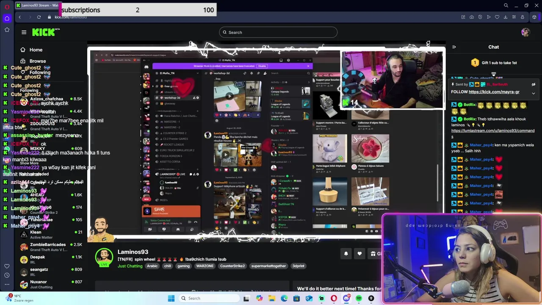Image resolution: width=542 pixels, height=305 pixels.
Task: Select the WARZONE tag
Action: tap(205, 266)
